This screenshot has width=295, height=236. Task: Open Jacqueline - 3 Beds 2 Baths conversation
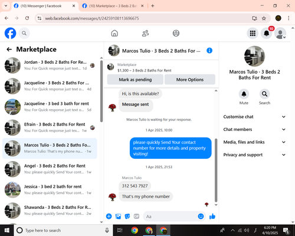pyautogui.click(x=50, y=86)
